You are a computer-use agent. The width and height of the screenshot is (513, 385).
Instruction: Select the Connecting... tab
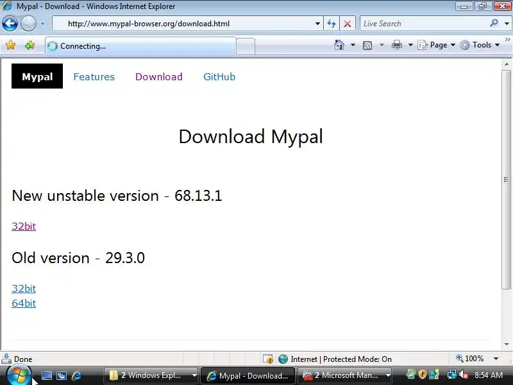pos(140,46)
